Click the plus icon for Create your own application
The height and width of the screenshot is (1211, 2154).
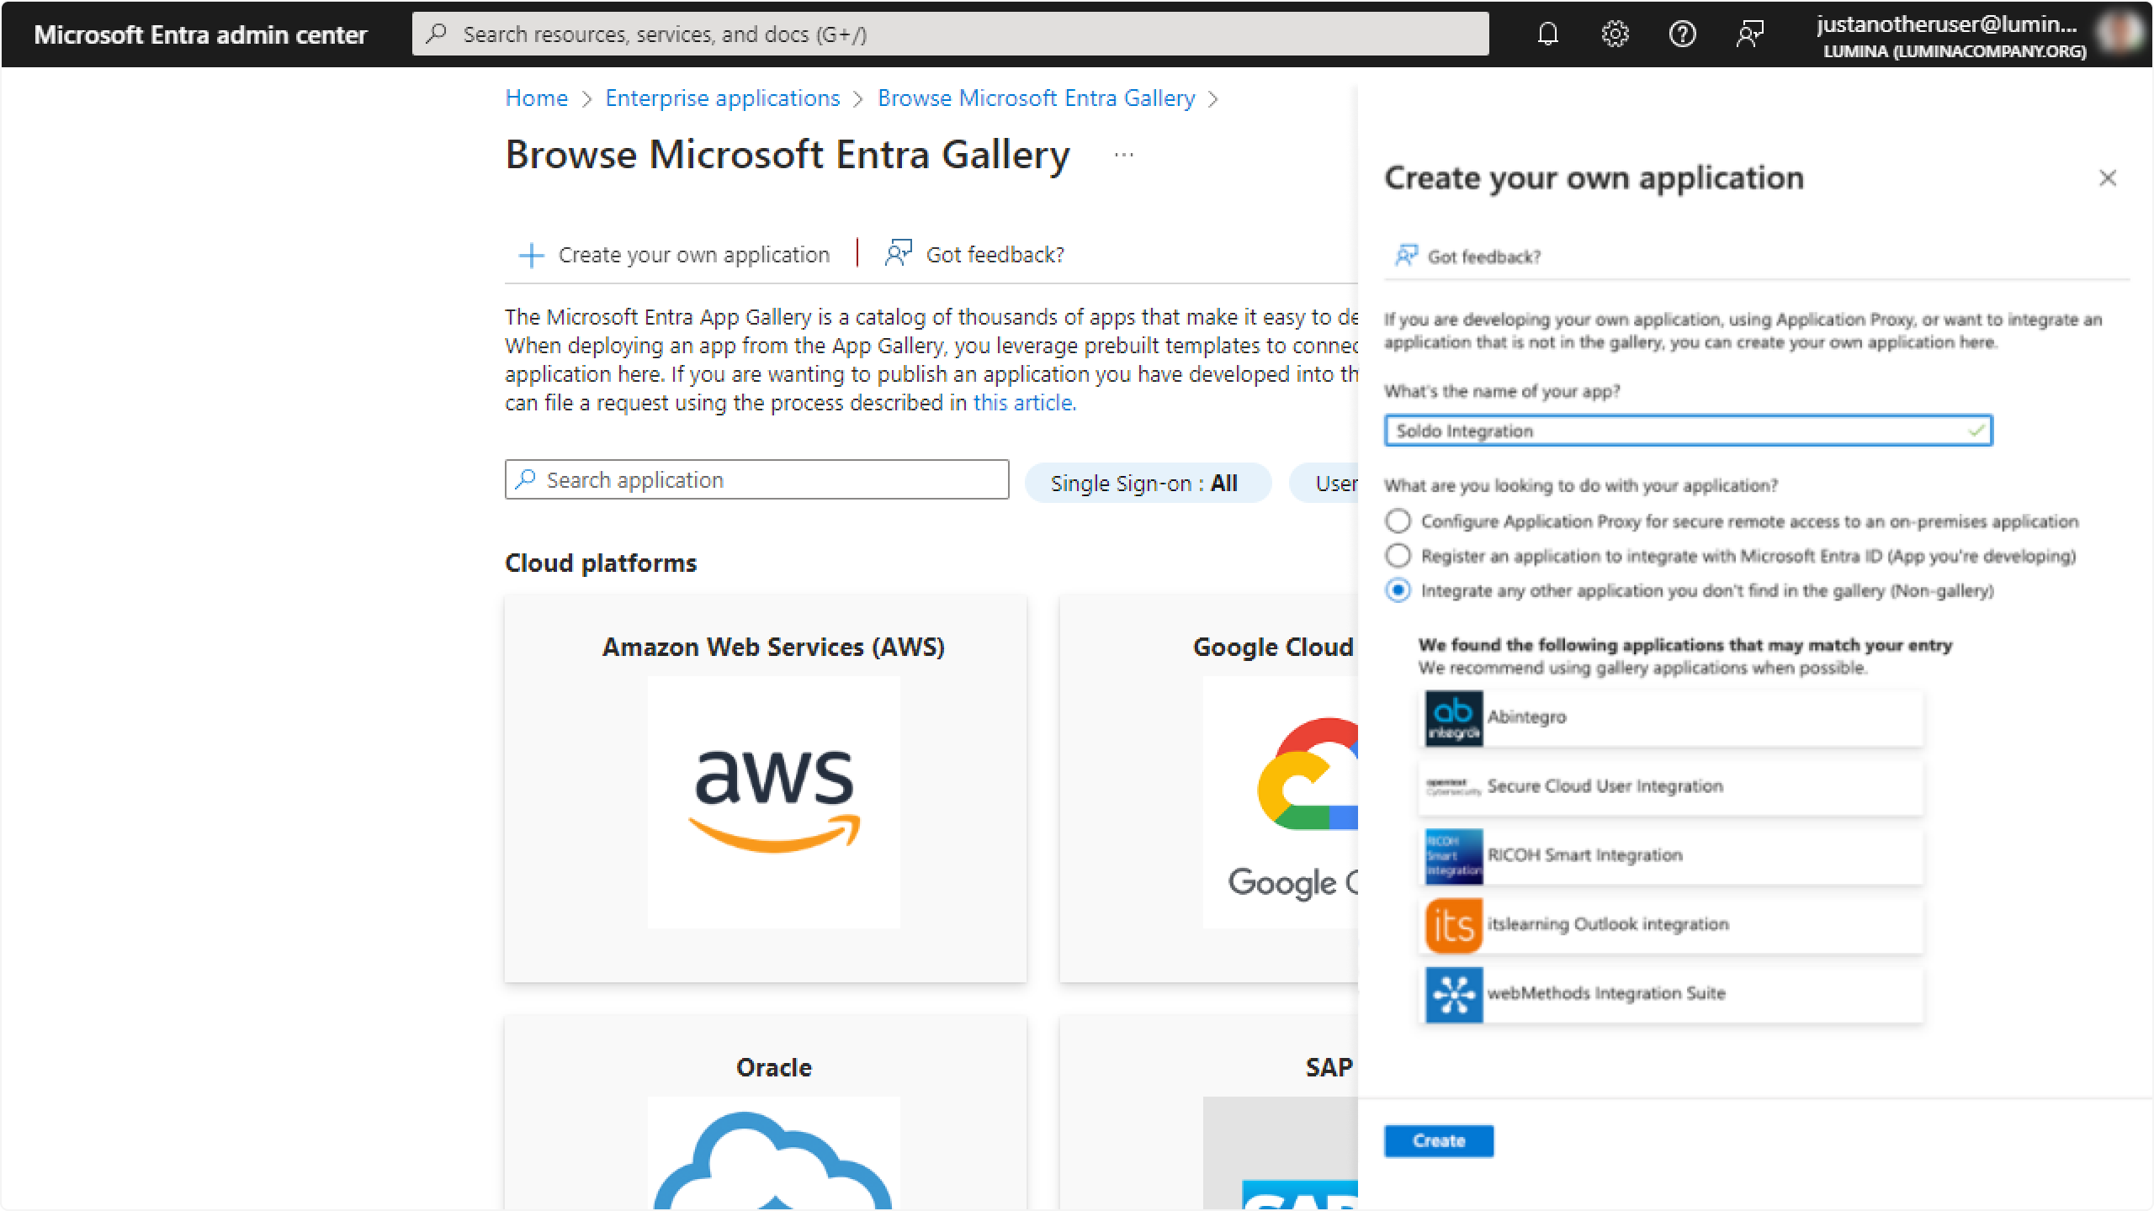[531, 255]
